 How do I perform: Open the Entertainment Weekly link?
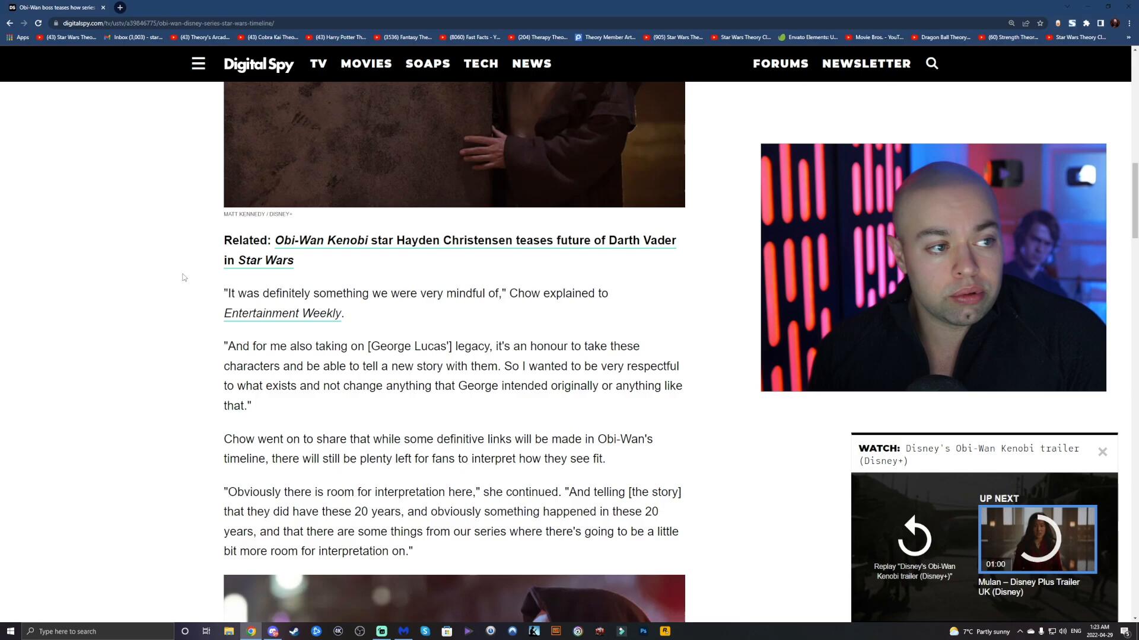pos(282,313)
